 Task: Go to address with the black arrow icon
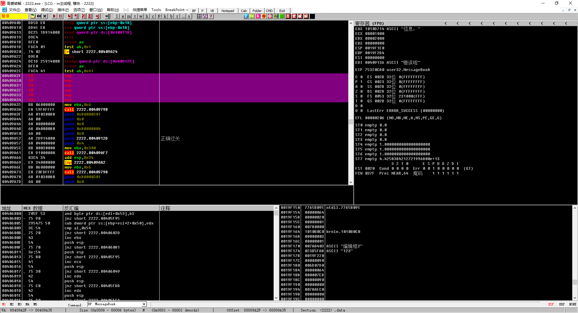coord(107,16)
